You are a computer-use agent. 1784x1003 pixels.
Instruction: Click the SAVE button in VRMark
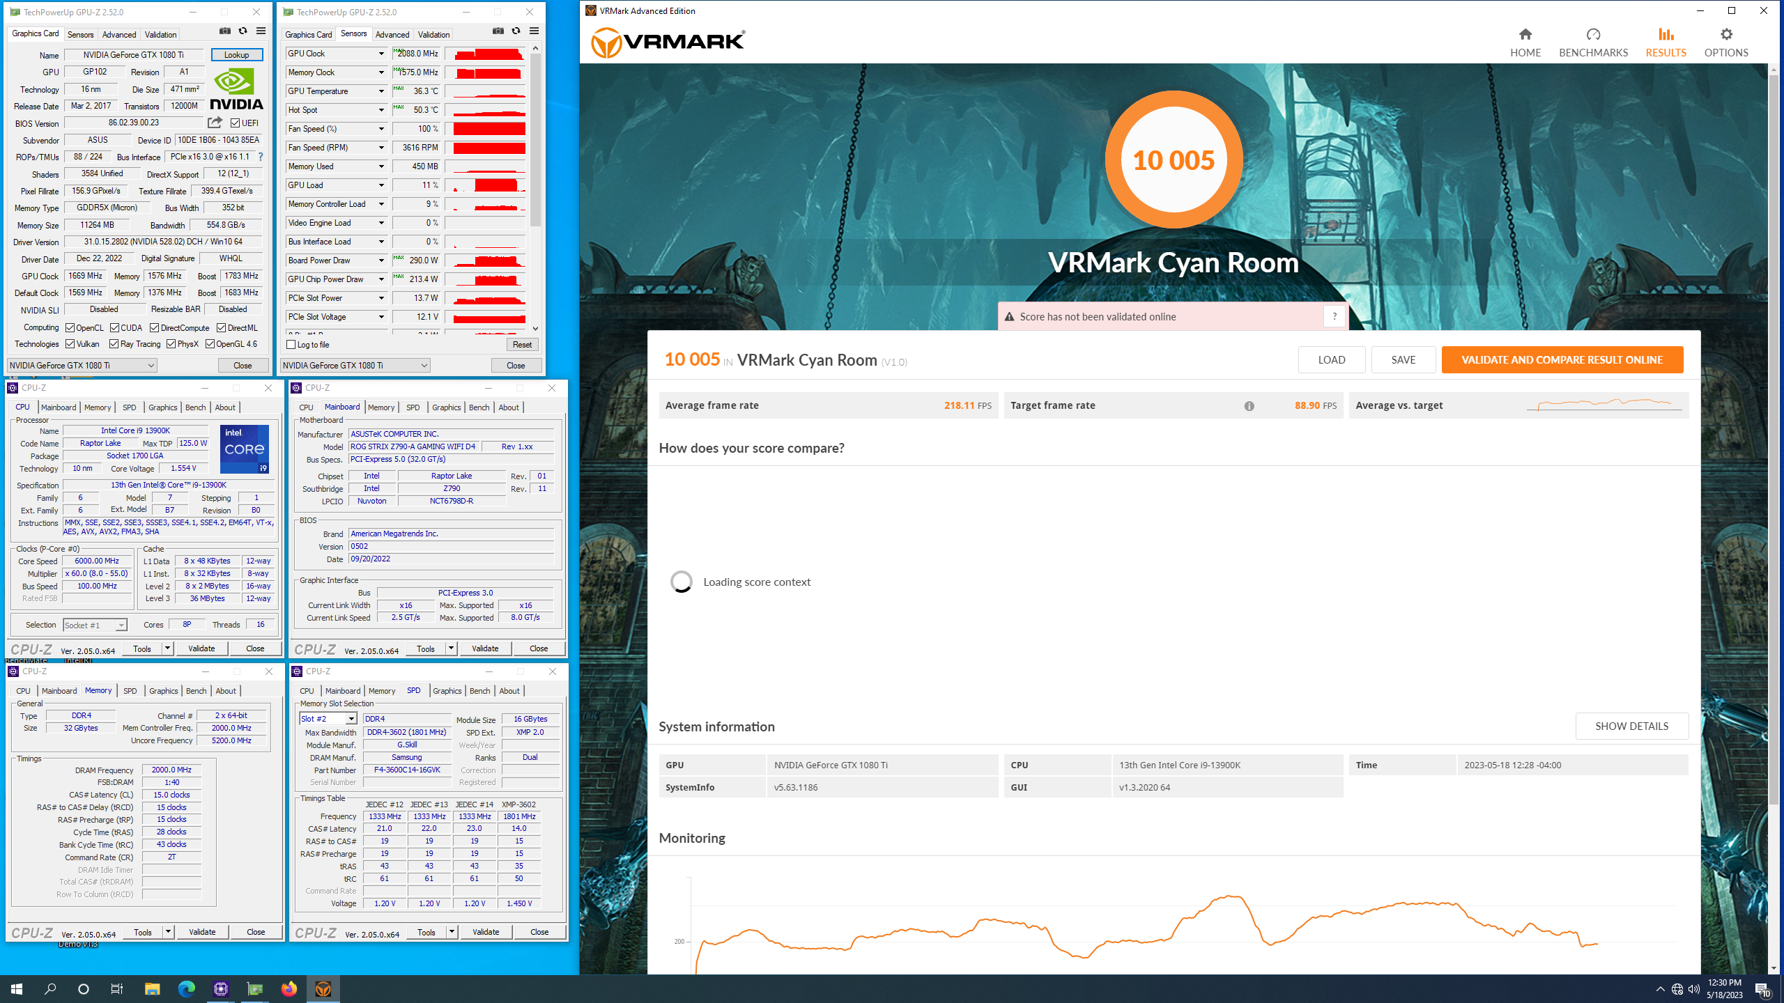[1403, 360]
